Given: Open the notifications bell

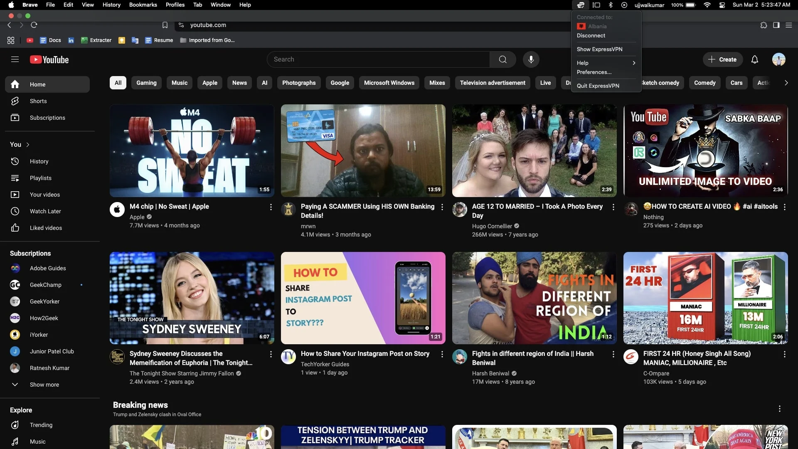Looking at the screenshot, I should pyautogui.click(x=755, y=59).
